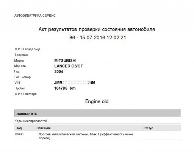The image size is (194, 152).
Task: Click the report number and date 86 - 15.07.2016 12:02:21
Action: [98, 37]
